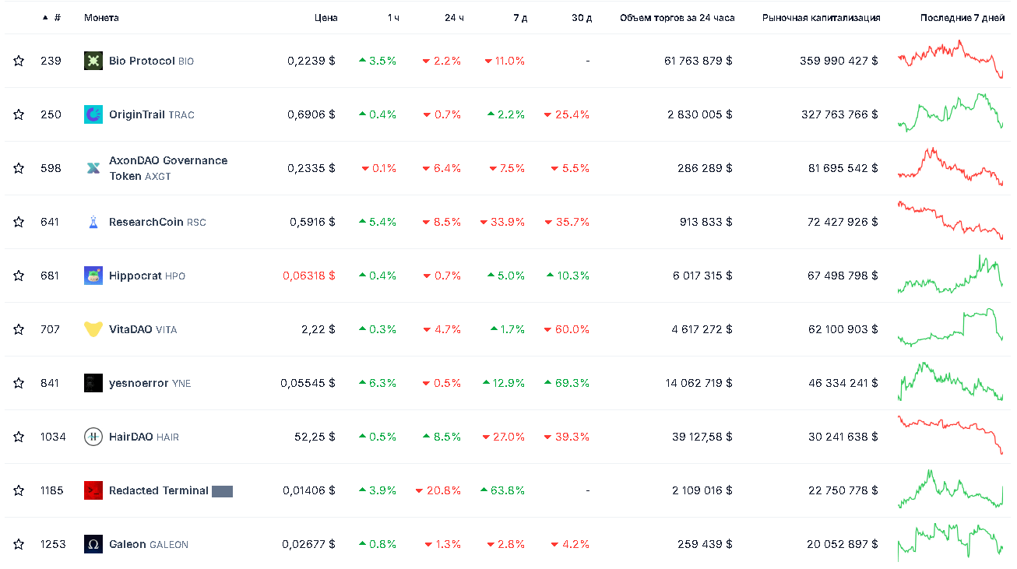The image size is (1017, 569).
Task: Click the VitaDAO yellow logo
Action: [93, 329]
